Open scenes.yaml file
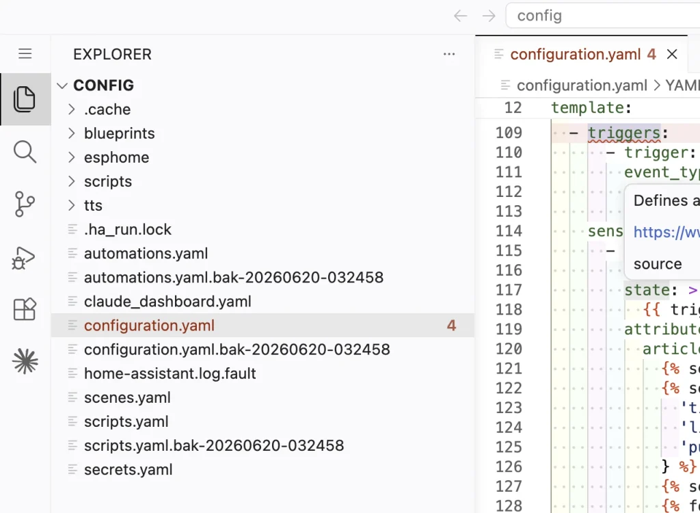 click(262, 397)
